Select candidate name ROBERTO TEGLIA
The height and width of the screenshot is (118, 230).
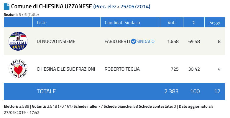(x=122, y=69)
